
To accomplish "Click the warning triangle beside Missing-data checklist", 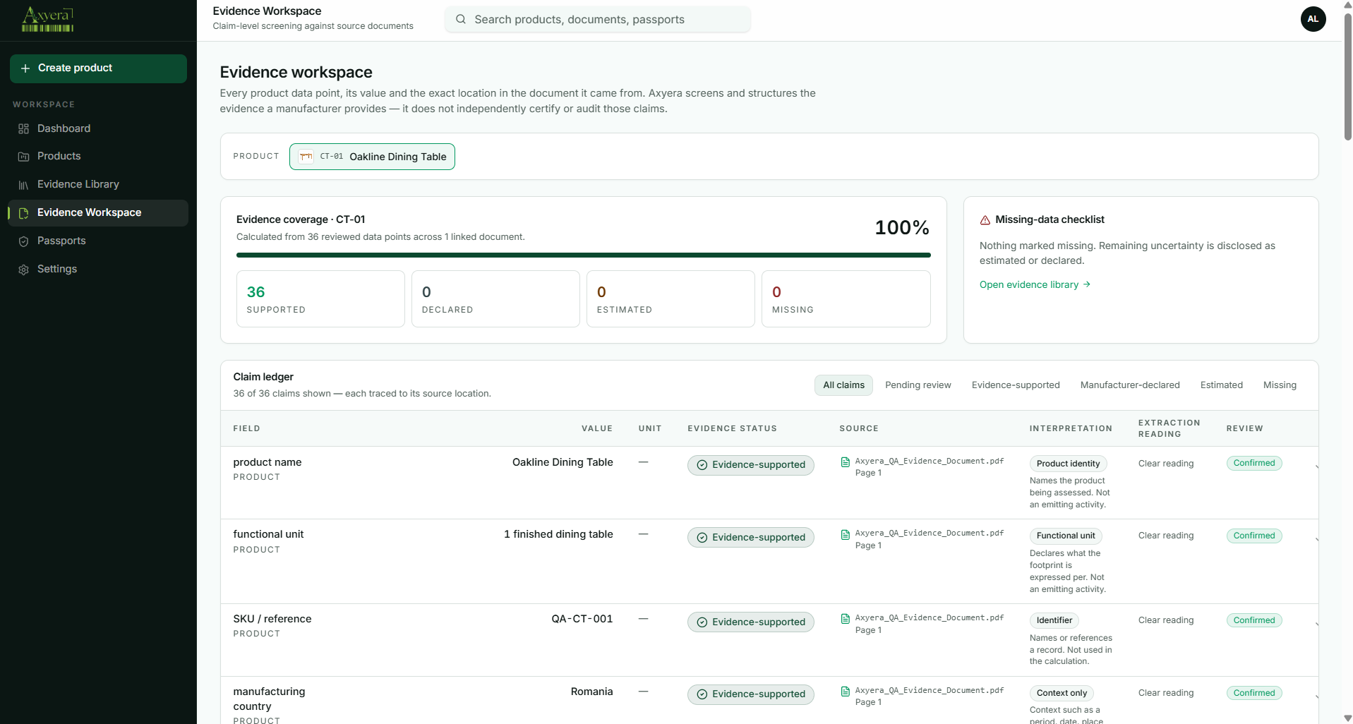I will 985,220.
